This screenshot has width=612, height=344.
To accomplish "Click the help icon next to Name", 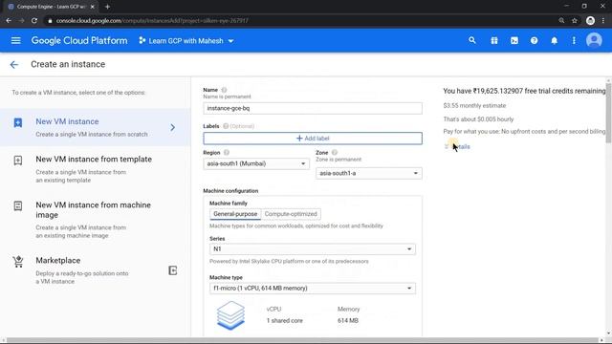I will coord(224,90).
